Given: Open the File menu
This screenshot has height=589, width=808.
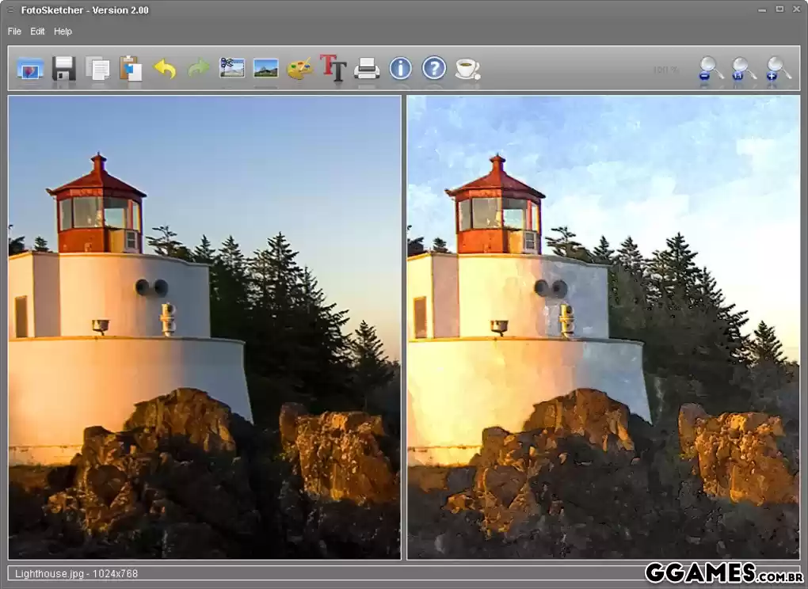Looking at the screenshot, I should (x=14, y=32).
